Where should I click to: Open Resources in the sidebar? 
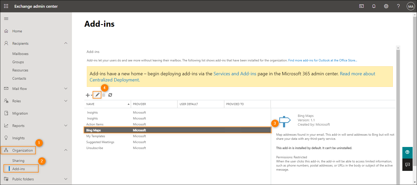(20, 70)
